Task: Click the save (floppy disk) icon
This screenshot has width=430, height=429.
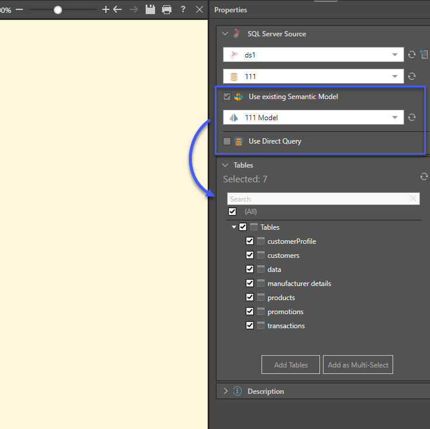Action: point(150,9)
